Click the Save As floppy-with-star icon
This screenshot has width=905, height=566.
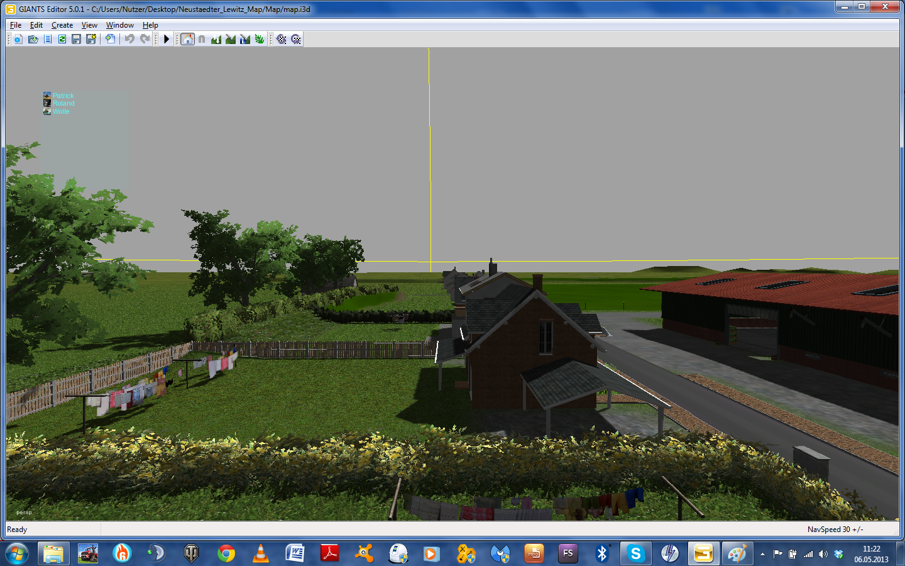tap(91, 39)
